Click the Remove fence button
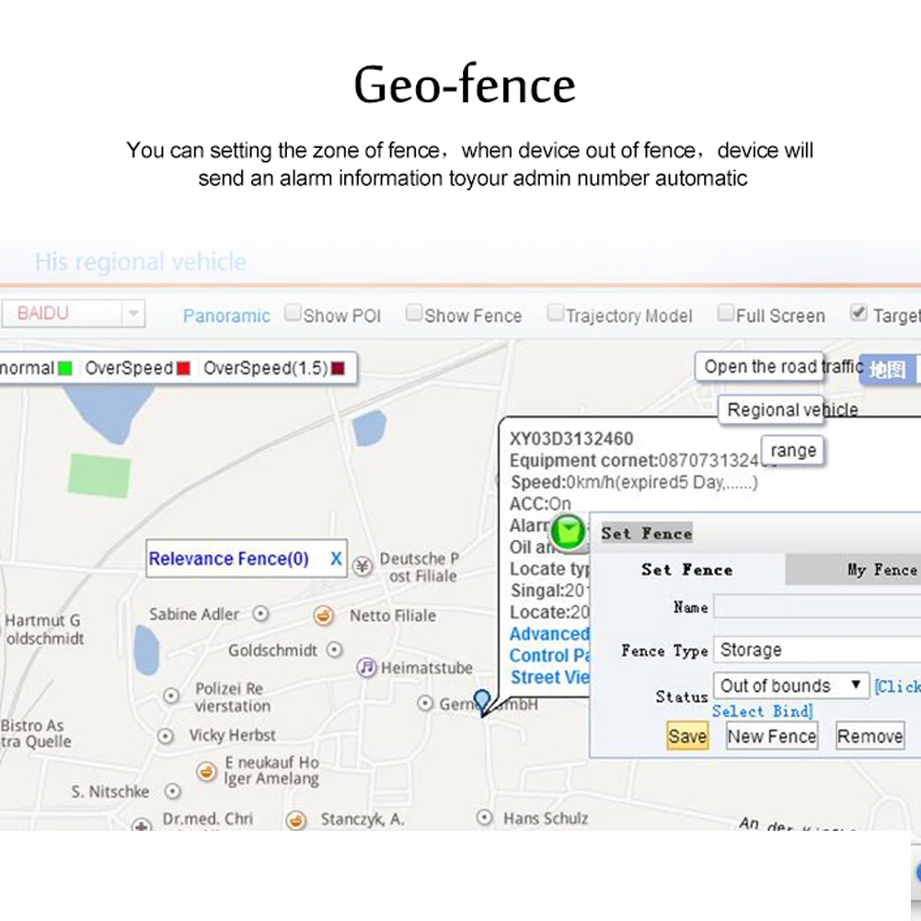Screen dimensions: 921x921 (869, 736)
